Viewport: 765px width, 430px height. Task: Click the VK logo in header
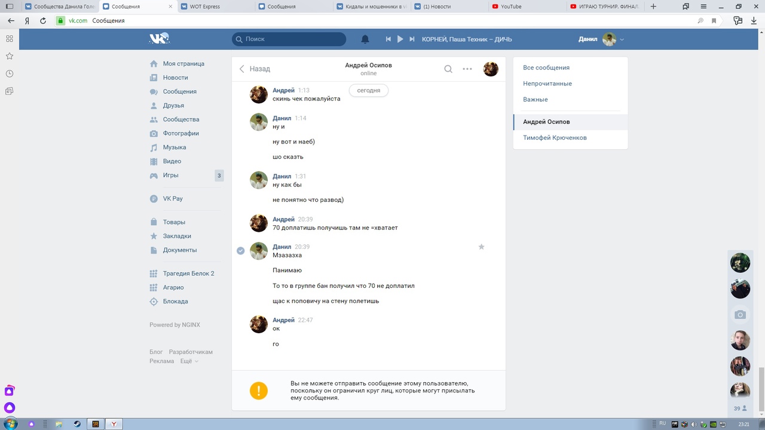pos(159,39)
